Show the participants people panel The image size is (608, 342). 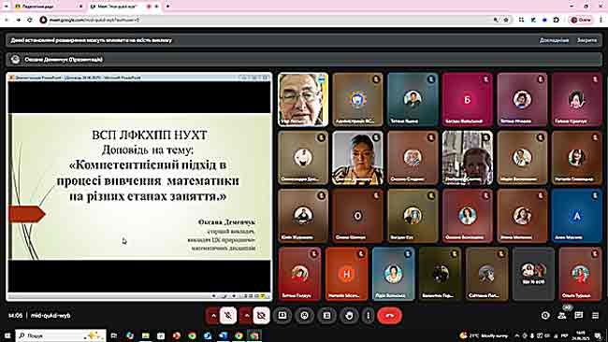point(562,316)
